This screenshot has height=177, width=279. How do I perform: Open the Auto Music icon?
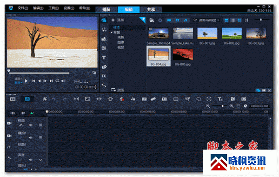(144, 99)
